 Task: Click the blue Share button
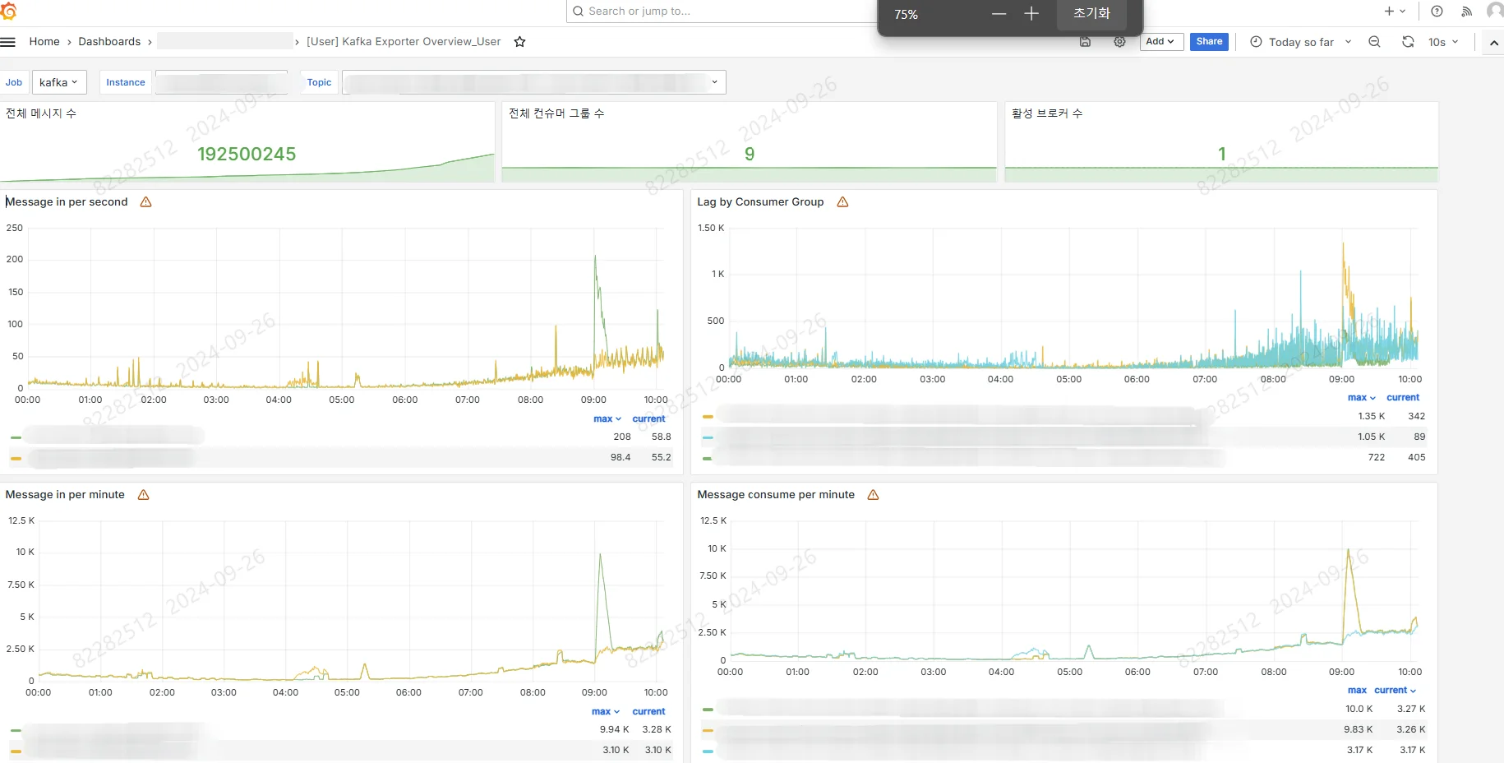1209,42
